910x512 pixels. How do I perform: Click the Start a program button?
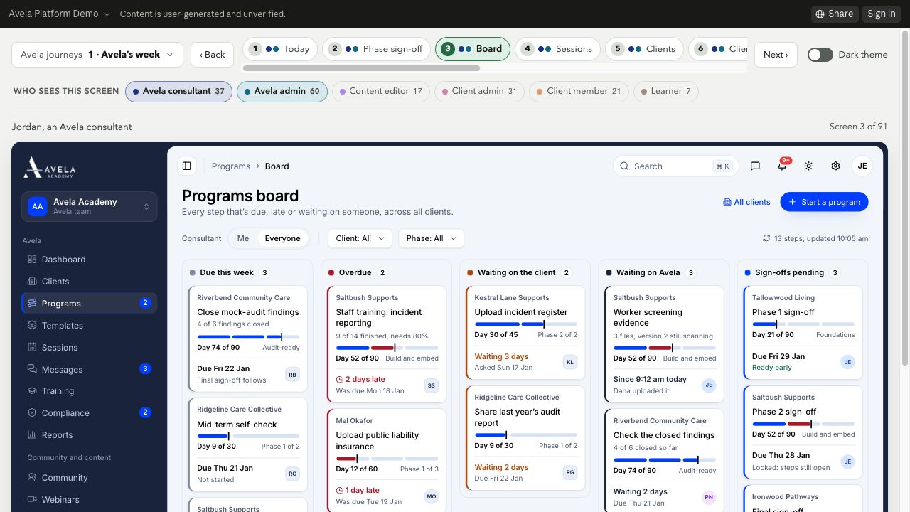(x=825, y=202)
